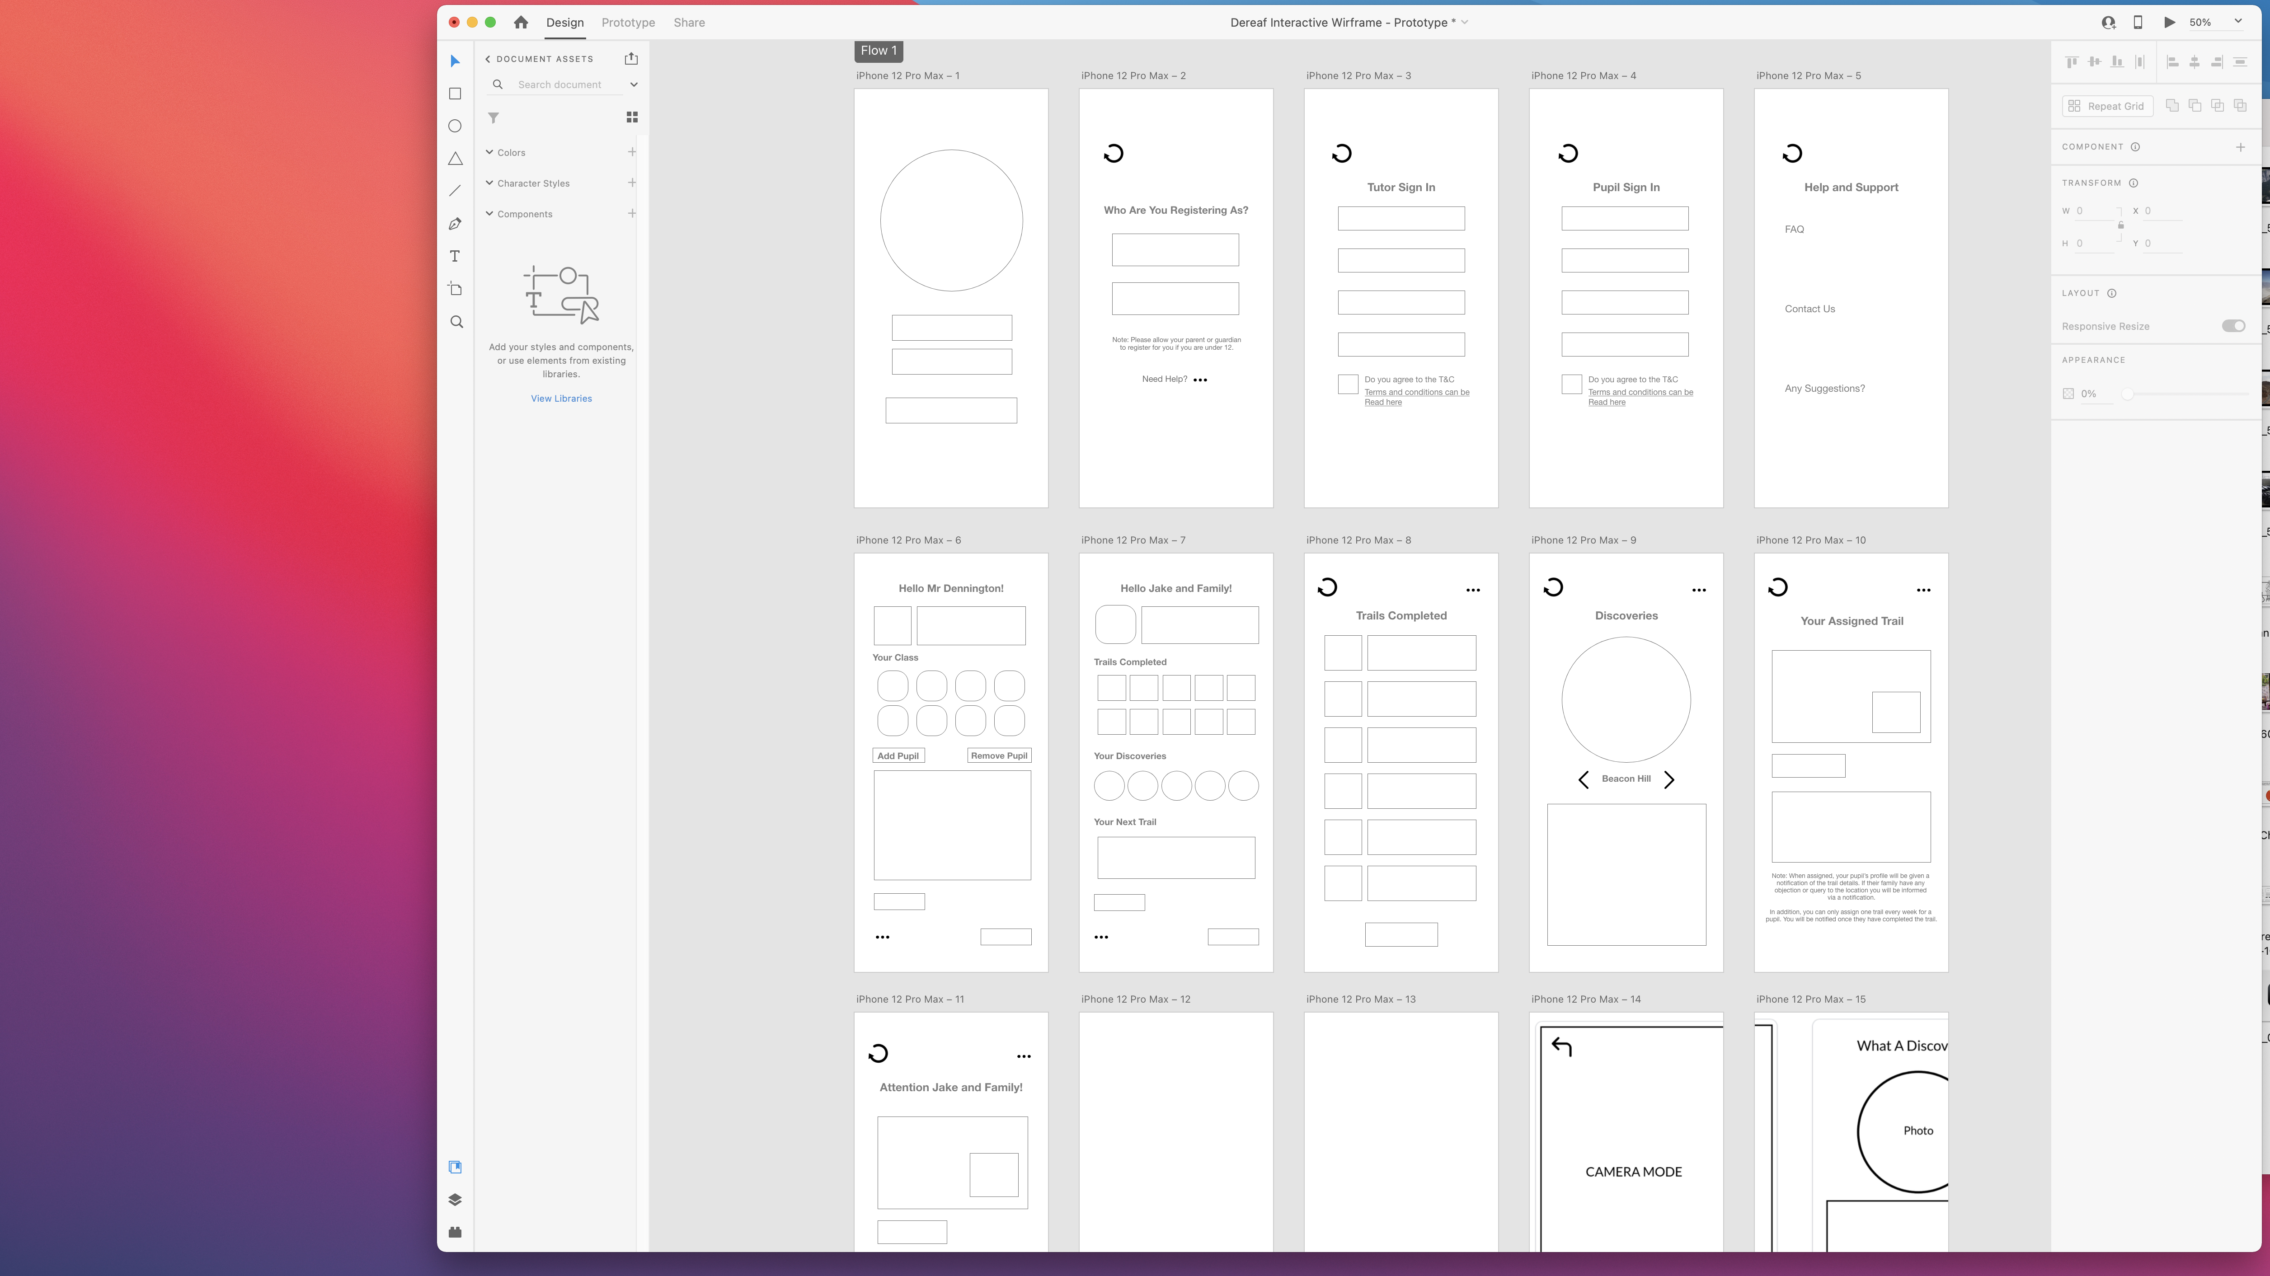Toggle the Responsive Resize switch
This screenshot has height=1276, width=2270.
(x=2233, y=326)
